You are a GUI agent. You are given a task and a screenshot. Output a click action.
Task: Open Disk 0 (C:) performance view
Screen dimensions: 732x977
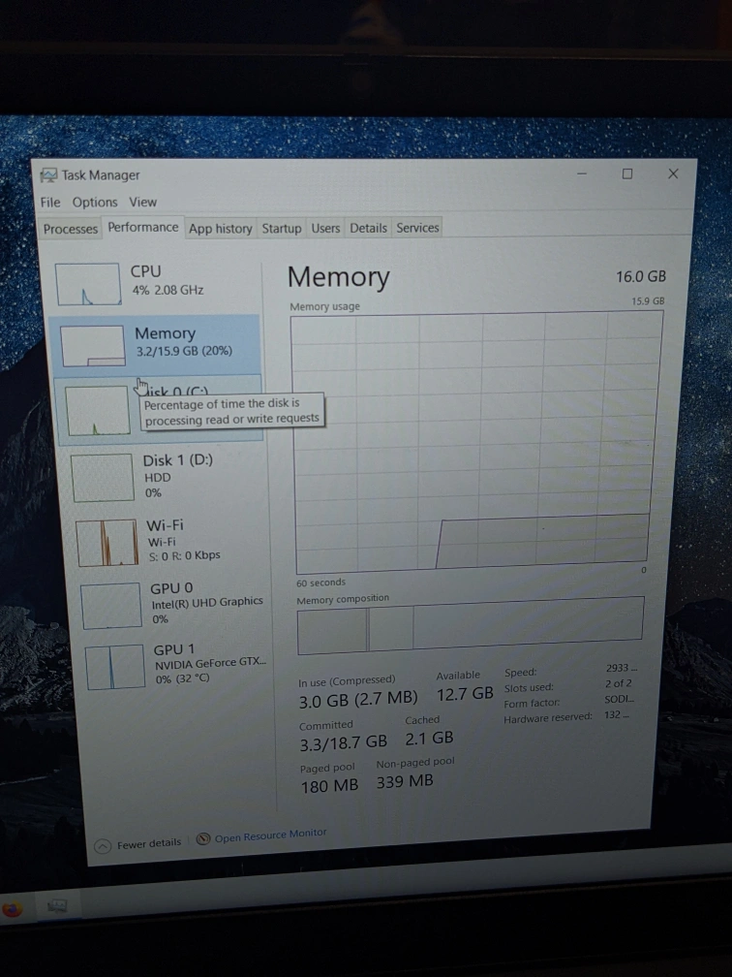click(95, 410)
